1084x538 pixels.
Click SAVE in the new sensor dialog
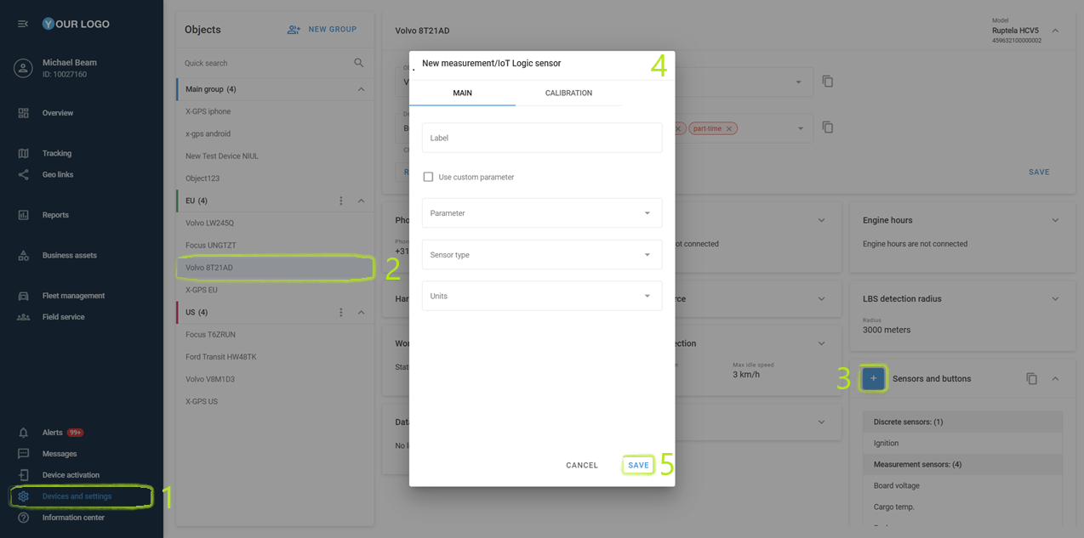[638, 465]
